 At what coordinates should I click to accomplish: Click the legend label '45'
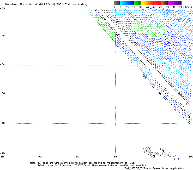tap(174, 7)
